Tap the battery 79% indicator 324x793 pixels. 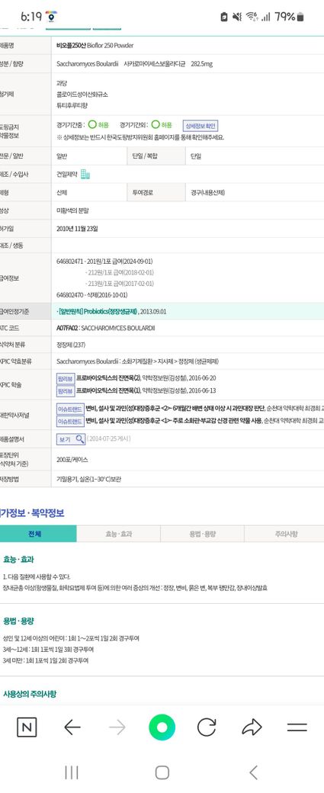[x=289, y=17]
